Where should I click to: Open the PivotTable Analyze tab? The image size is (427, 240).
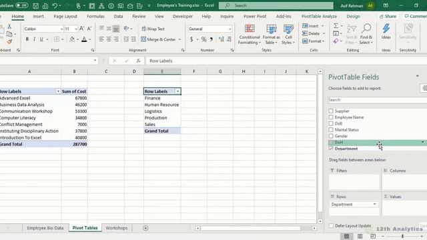(x=319, y=16)
